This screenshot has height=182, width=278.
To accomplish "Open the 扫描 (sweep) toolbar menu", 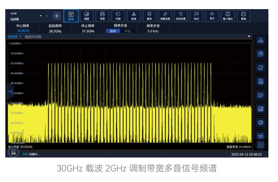I will (118, 16).
